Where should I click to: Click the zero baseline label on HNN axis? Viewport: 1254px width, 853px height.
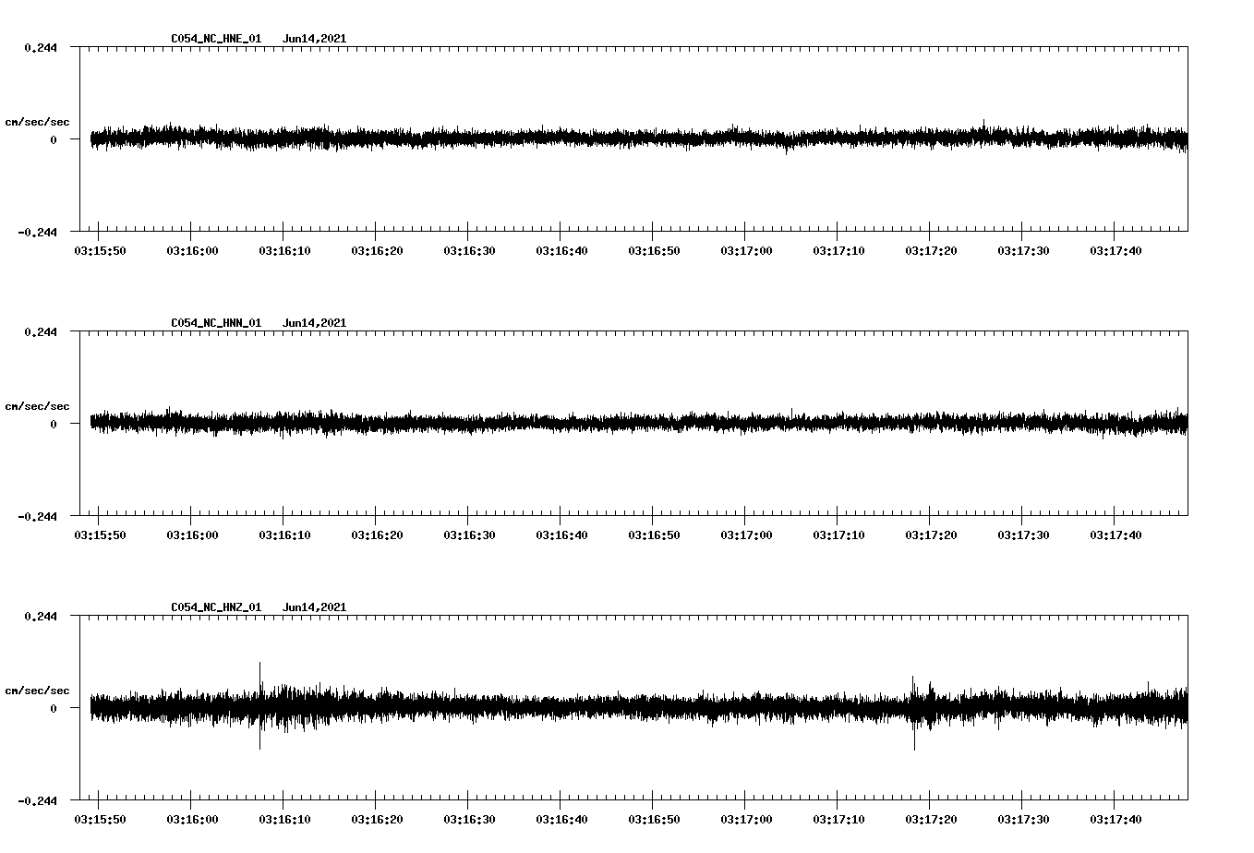coord(54,425)
